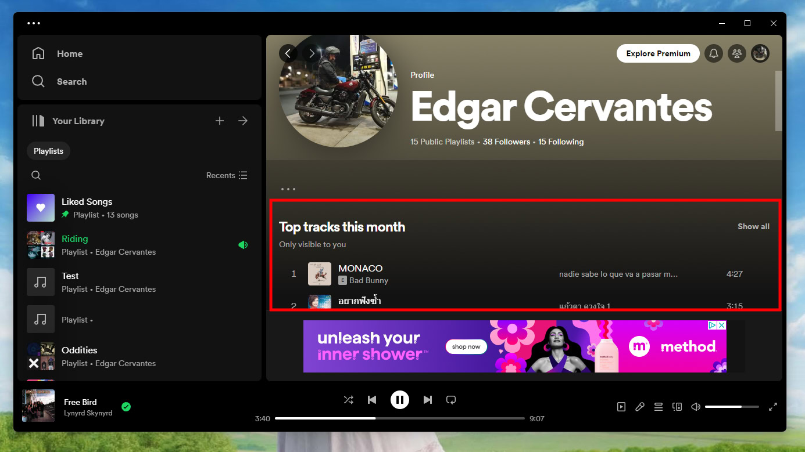Open the What's New bell icon
The image size is (805, 452).
coord(714,53)
